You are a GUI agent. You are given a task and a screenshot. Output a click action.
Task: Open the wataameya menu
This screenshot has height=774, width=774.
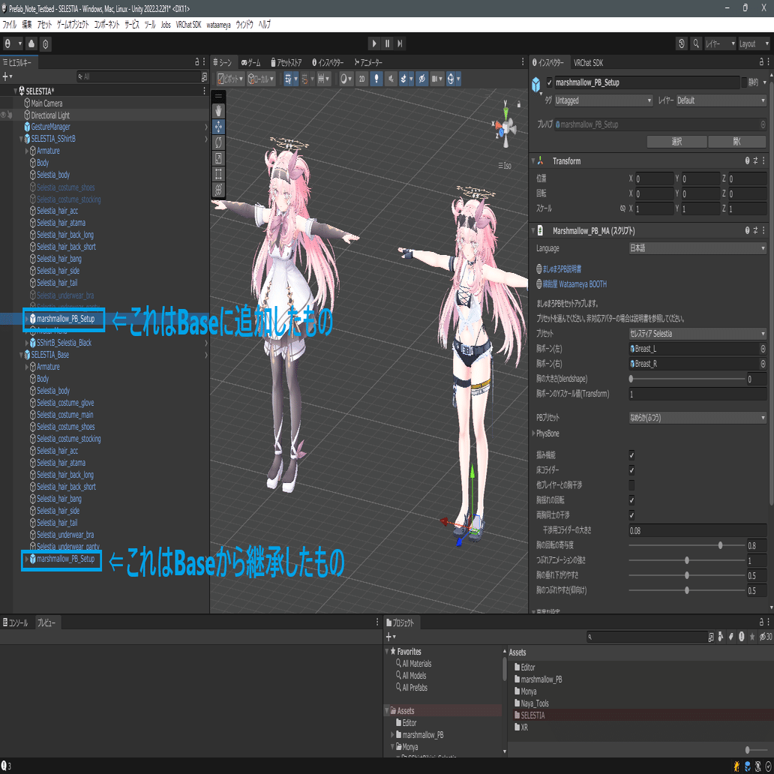click(218, 25)
